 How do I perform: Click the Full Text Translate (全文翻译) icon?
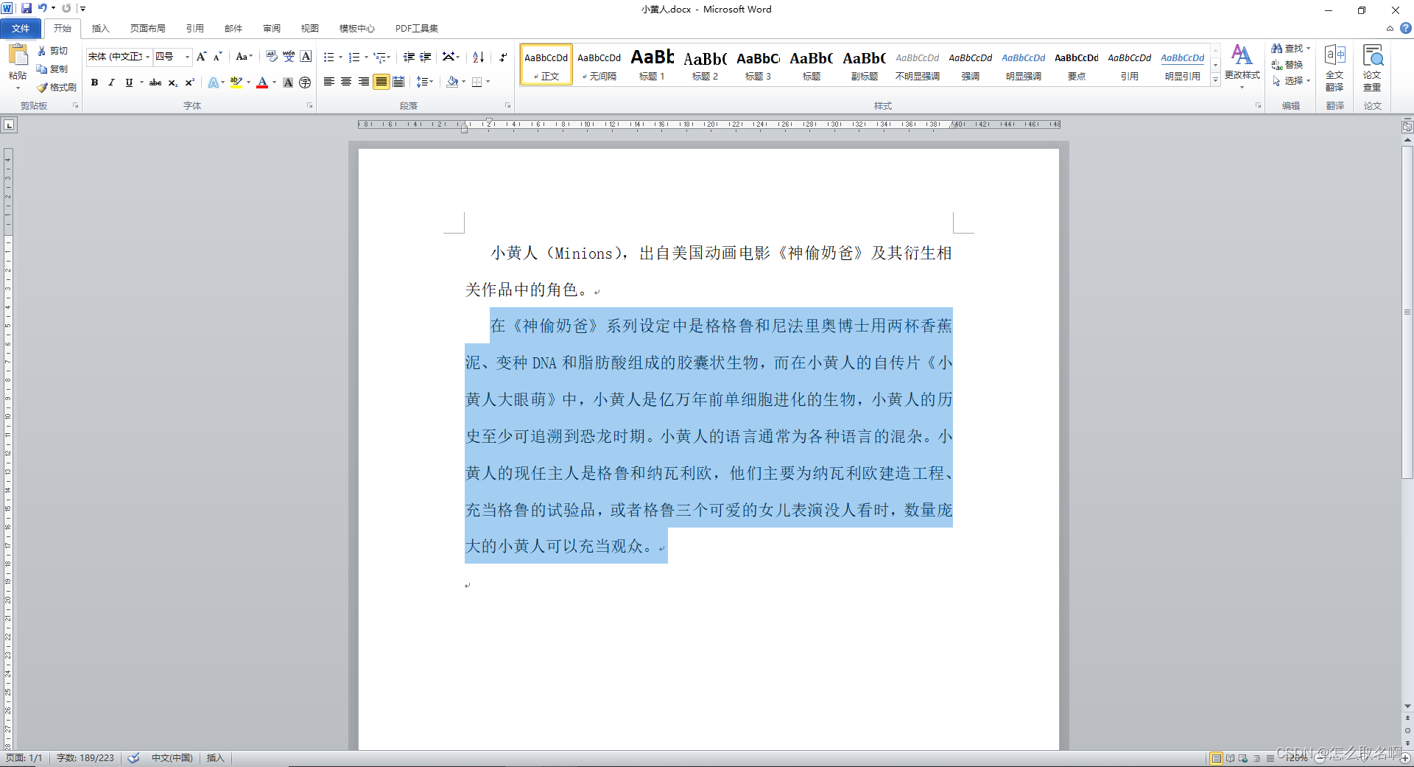pos(1334,67)
